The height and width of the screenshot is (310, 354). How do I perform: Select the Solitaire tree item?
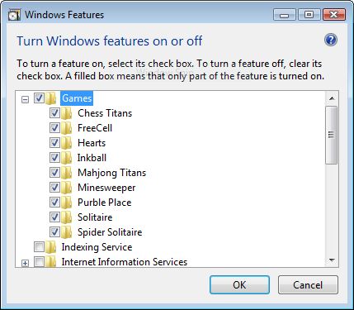(x=95, y=217)
